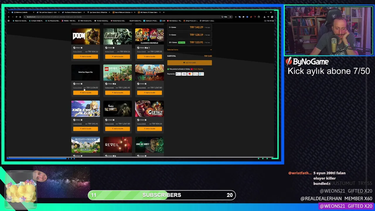
Task: Open the Edge of Sanity thumbnail
Action: tap(149, 145)
